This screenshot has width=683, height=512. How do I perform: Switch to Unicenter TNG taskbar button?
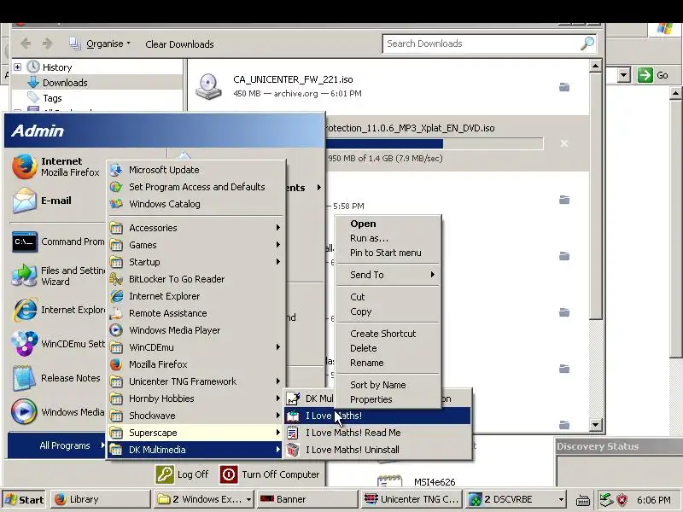(411, 499)
